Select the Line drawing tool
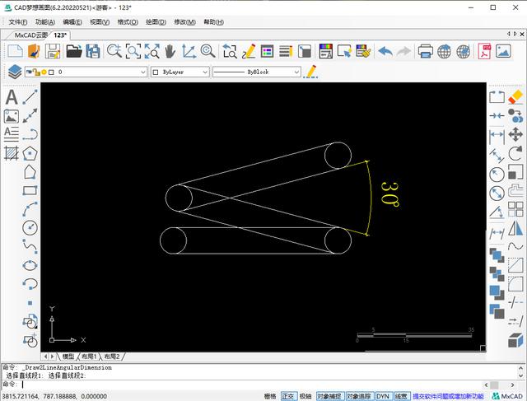Screen dimensions: 527x401 click(30, 97)
